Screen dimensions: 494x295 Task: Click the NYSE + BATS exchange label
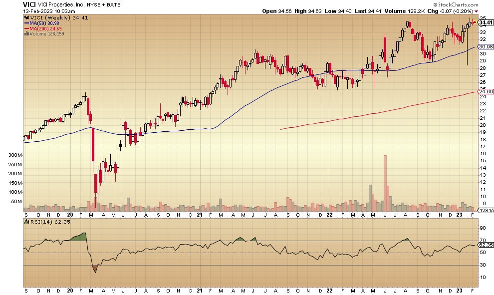[104, 4]
